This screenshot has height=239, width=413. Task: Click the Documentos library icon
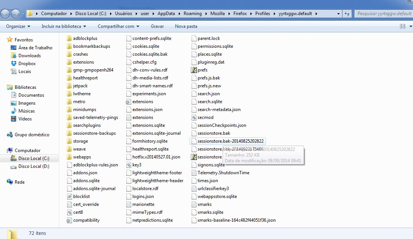point(14,95)
